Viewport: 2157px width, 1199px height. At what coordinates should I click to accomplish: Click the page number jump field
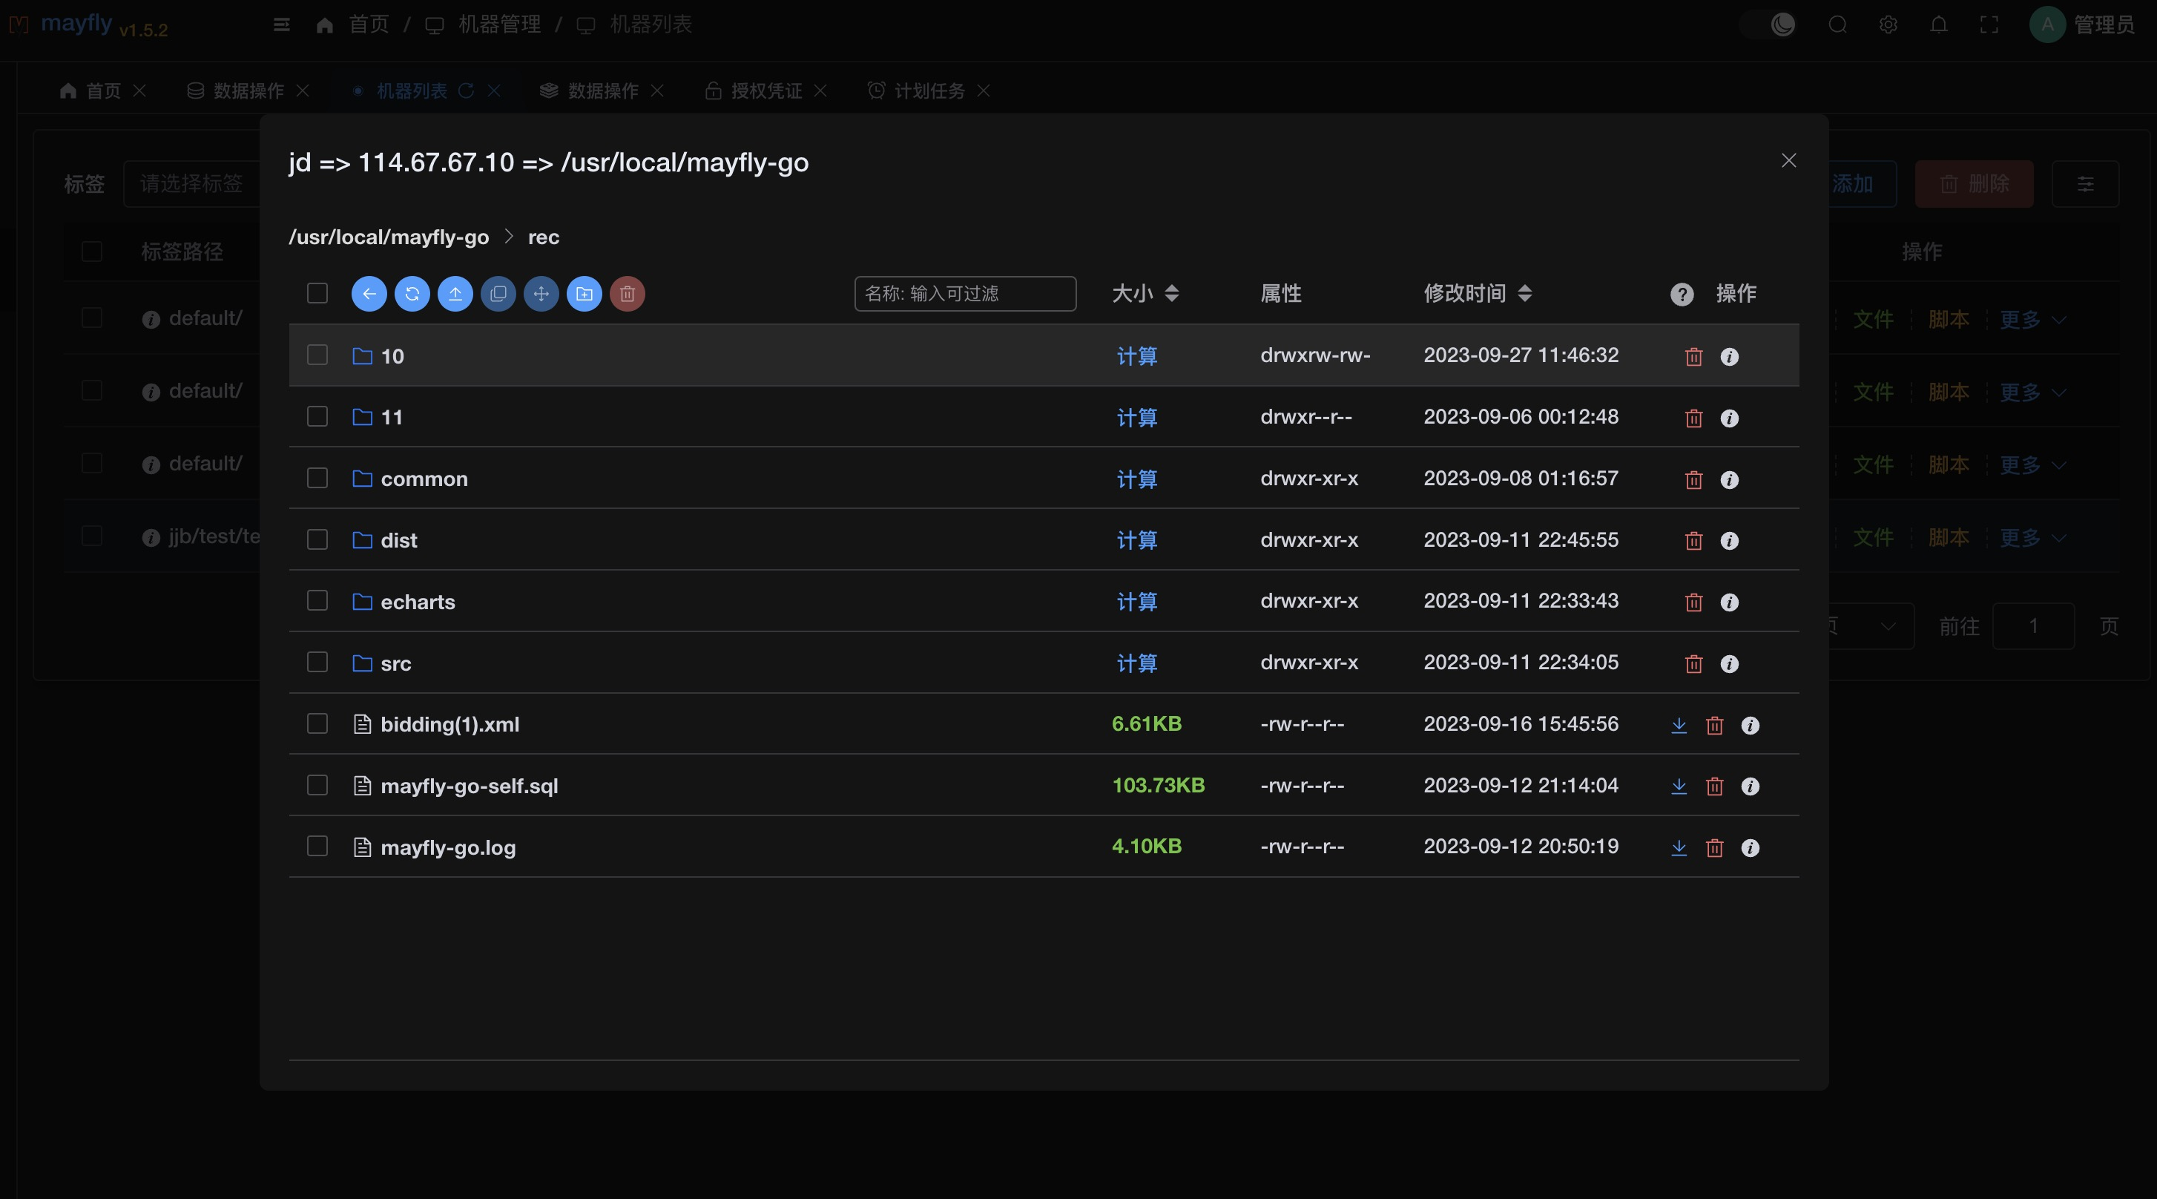(2033, 626)
